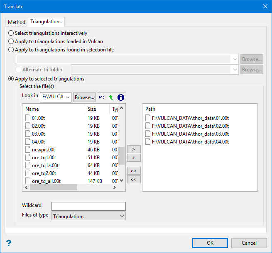
Task: Click into the Wildcard text field
Action: [x=88, y=206]
